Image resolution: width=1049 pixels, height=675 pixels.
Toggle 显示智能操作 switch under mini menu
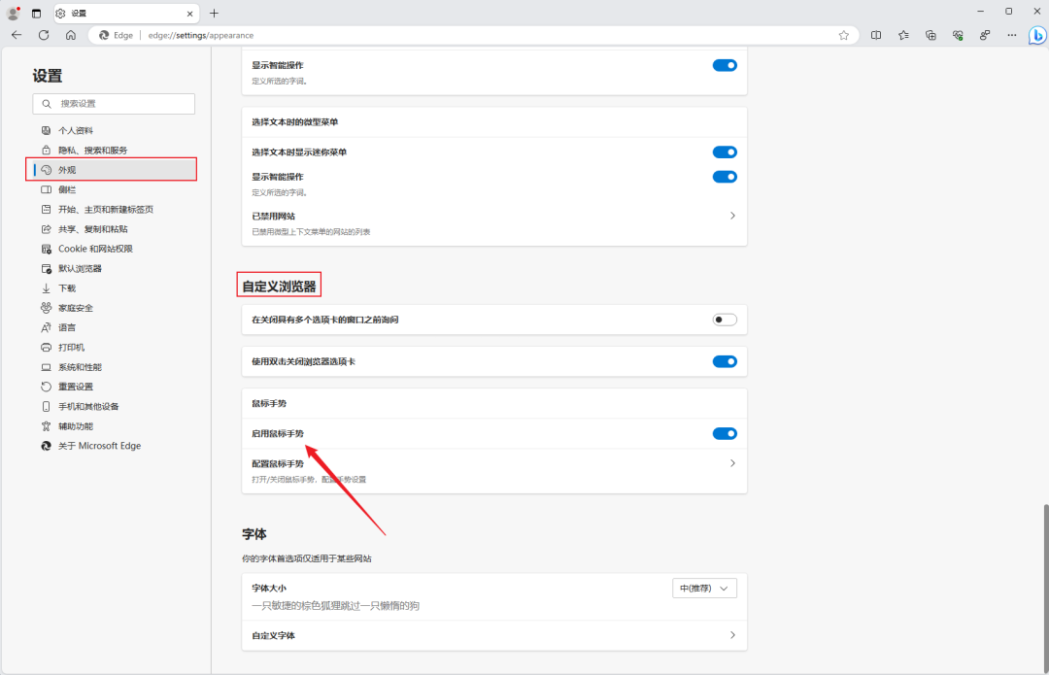coord(725,177)
